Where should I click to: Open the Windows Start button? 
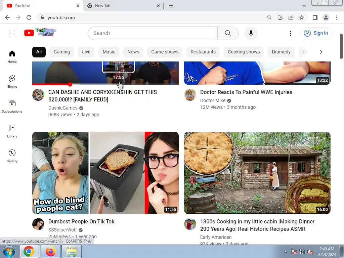(x=9, y=251)
